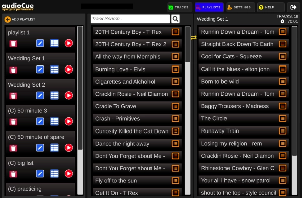Screen dimensions: 302x198
Task: Switch to the Playlists tab
Action: coord(209,7)
